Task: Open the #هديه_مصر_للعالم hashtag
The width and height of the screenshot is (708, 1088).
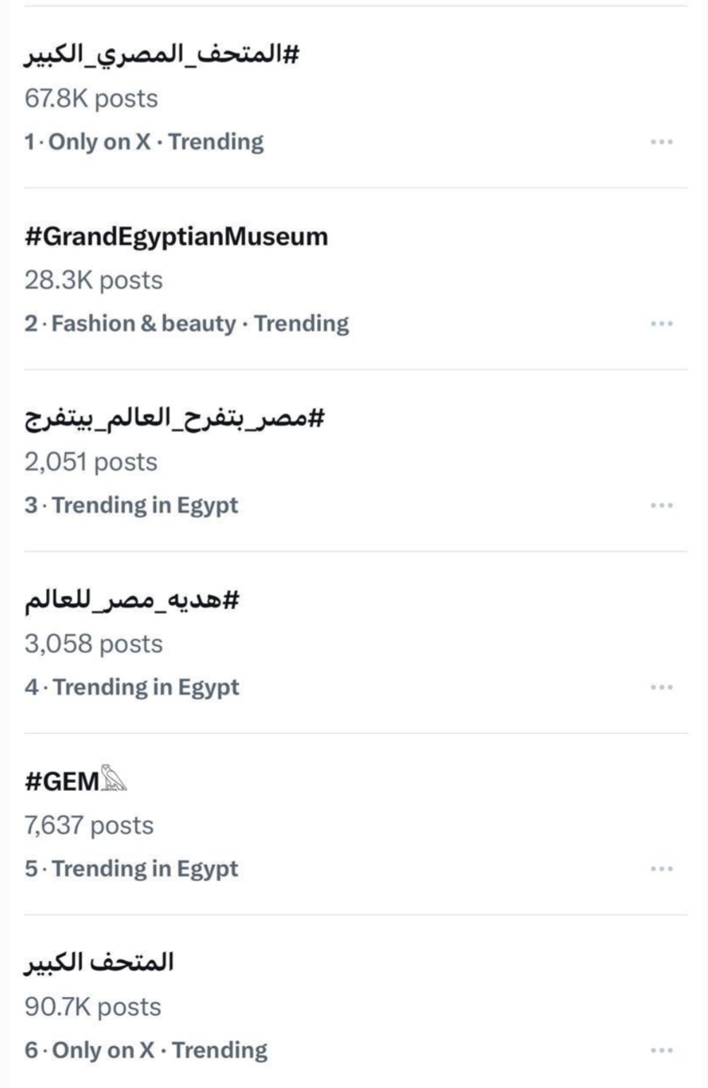Action: (x=132, y=600)
